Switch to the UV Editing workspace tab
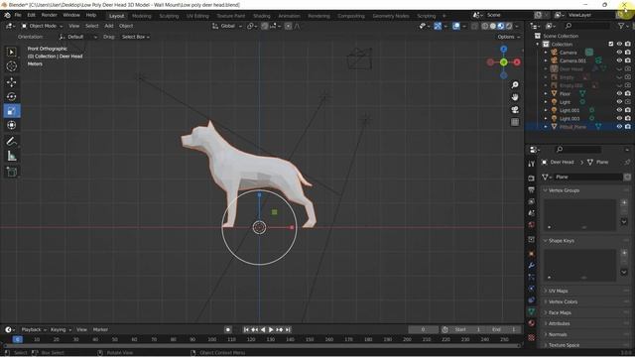635x357 pixels. [x=197, y=16]
